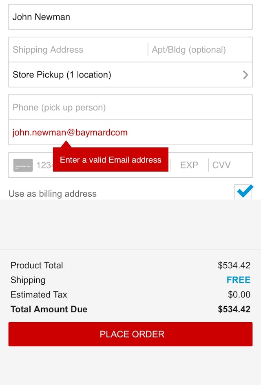Focus the Shipping Address field
The height and width of the screenshot is (385, 261).
pyautogui.click(x=78, y=50)
